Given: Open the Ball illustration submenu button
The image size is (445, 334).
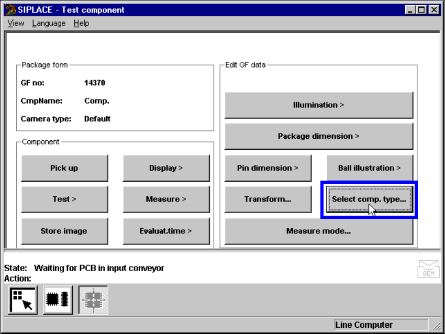Looking at the screenshot, I should tap(370, 168).
